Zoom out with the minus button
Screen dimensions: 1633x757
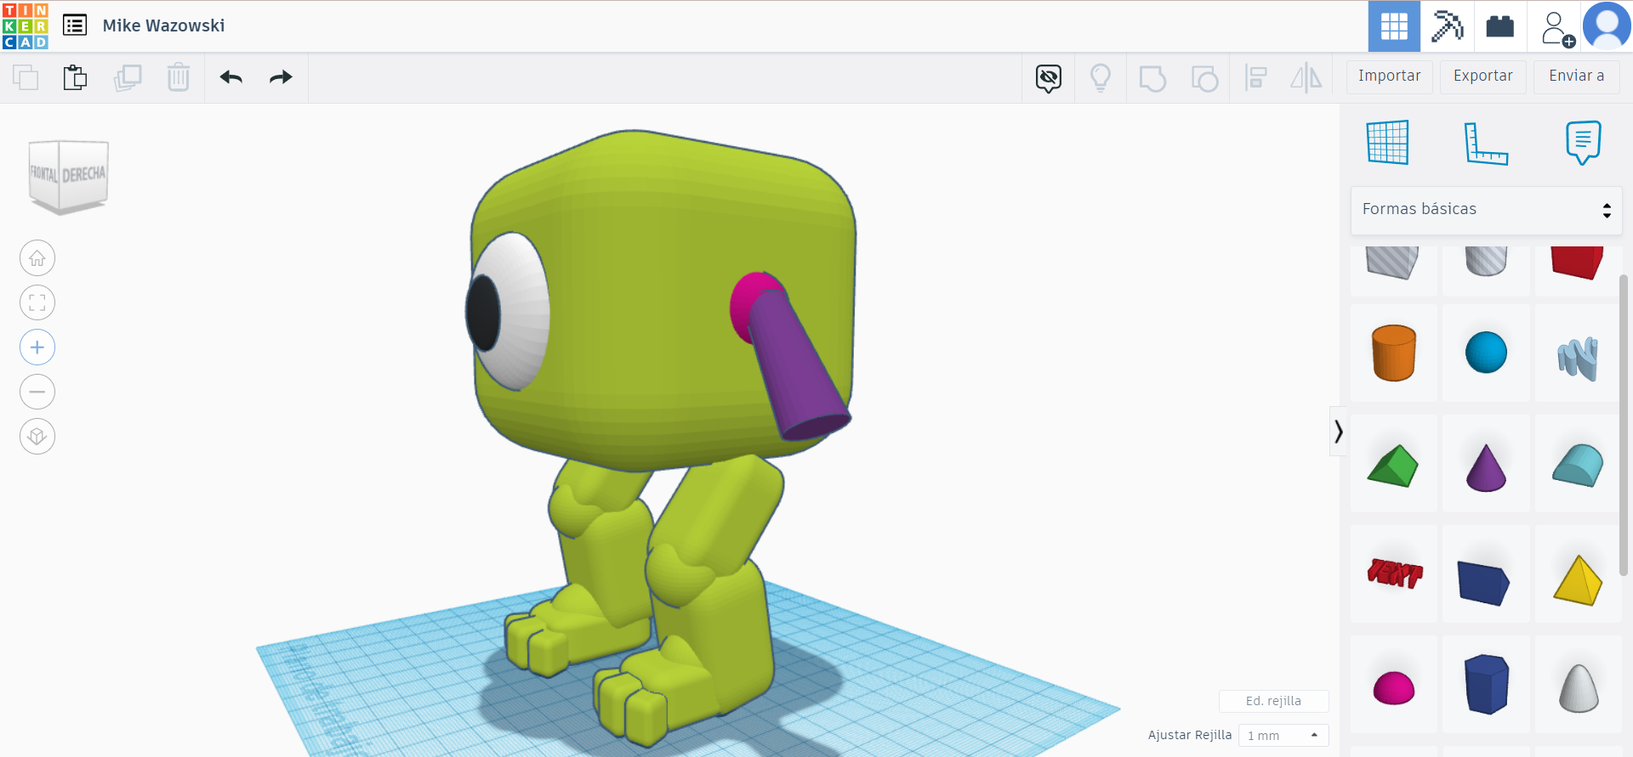tap(37, 392)
